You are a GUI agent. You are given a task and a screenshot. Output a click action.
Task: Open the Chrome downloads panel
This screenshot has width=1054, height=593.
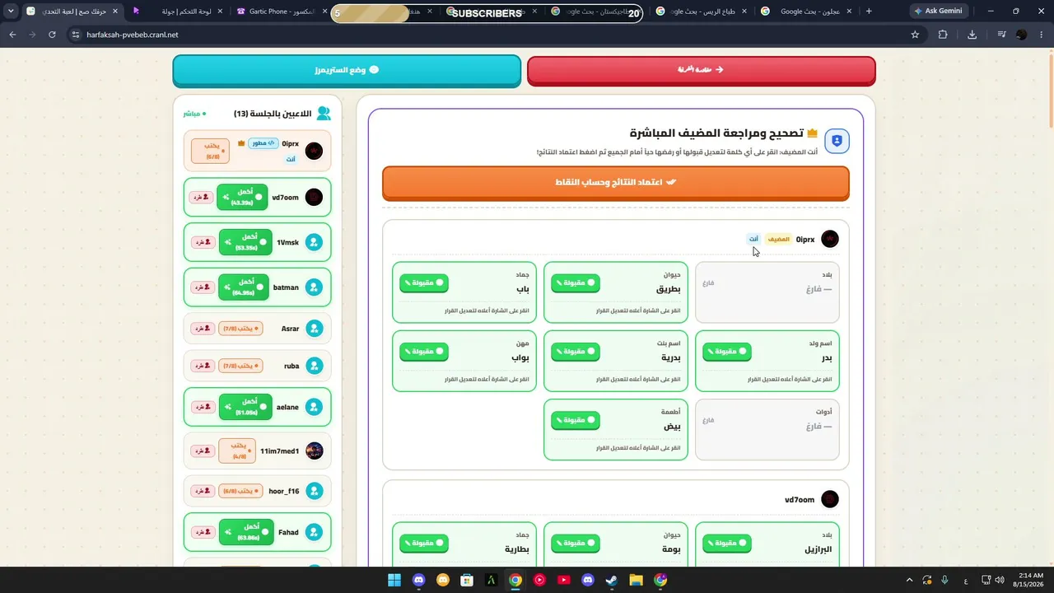tap(972, 35)
